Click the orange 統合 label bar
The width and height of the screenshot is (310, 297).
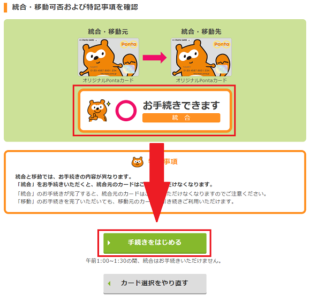181,118
